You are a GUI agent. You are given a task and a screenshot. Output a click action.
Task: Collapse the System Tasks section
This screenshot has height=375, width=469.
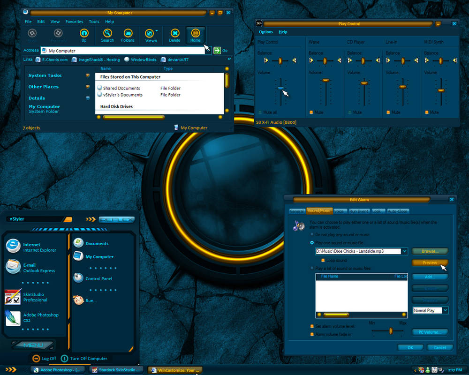click(x=88, y=75)
